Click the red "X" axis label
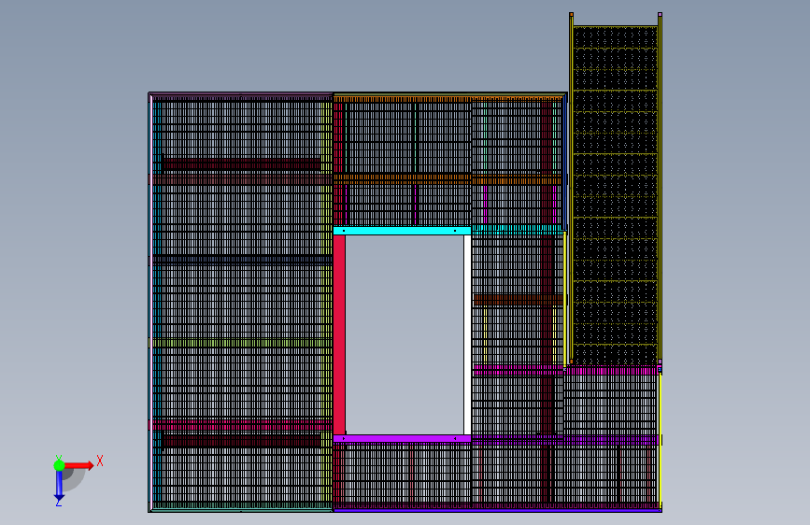 [100, 461]
